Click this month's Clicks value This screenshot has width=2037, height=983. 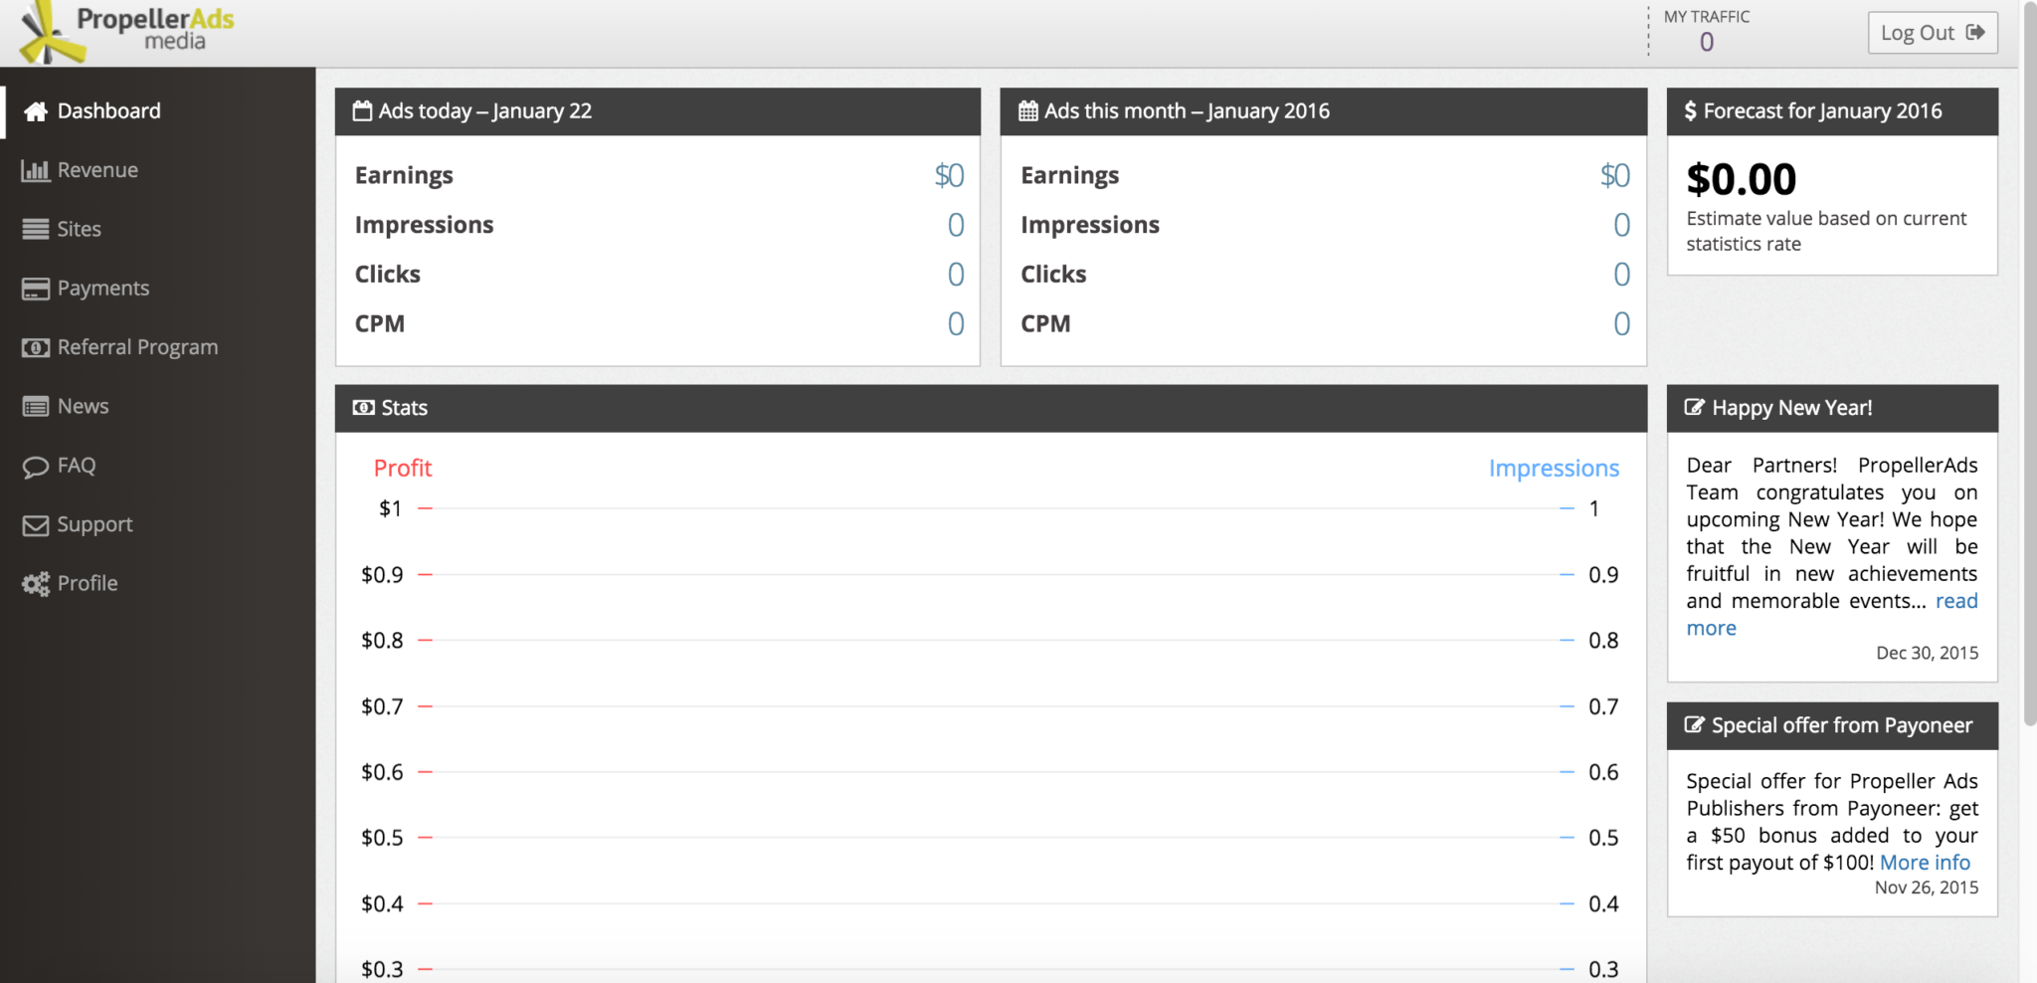click(x=1621, y=275)
